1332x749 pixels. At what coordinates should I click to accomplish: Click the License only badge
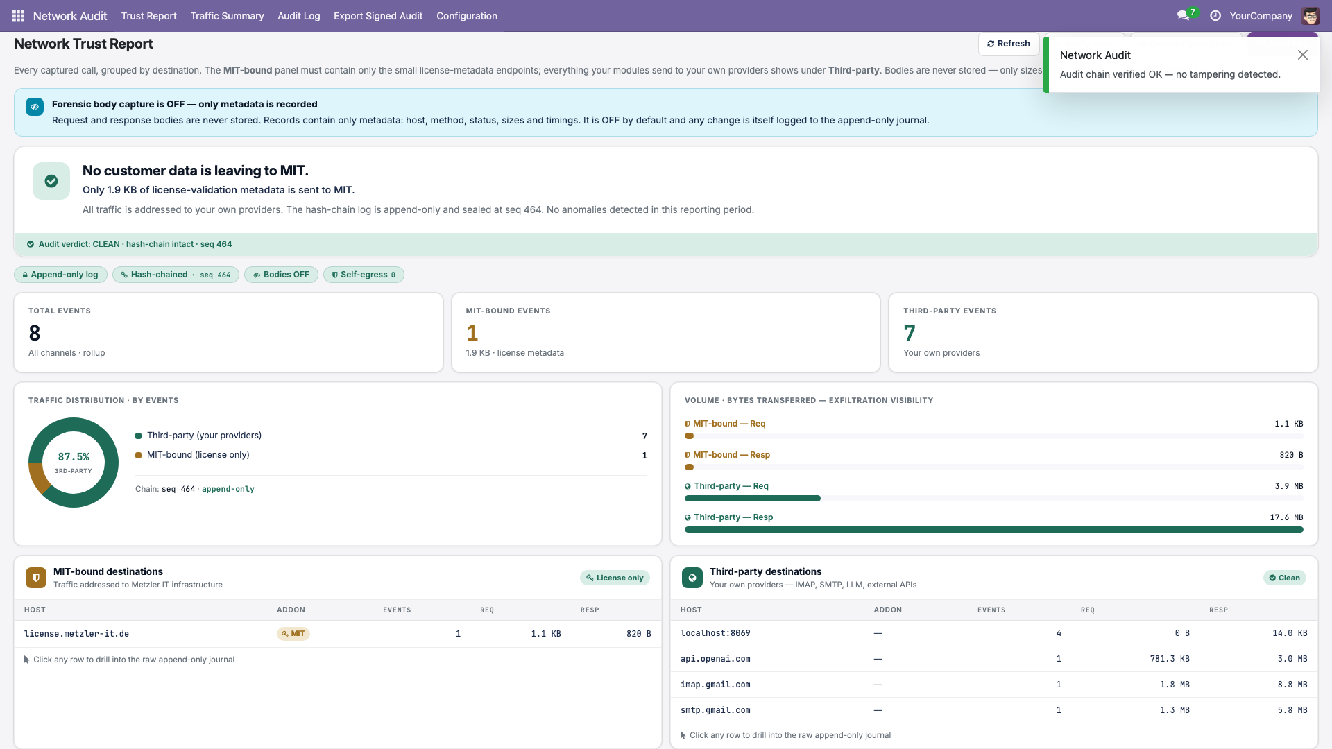coord(615,578)
